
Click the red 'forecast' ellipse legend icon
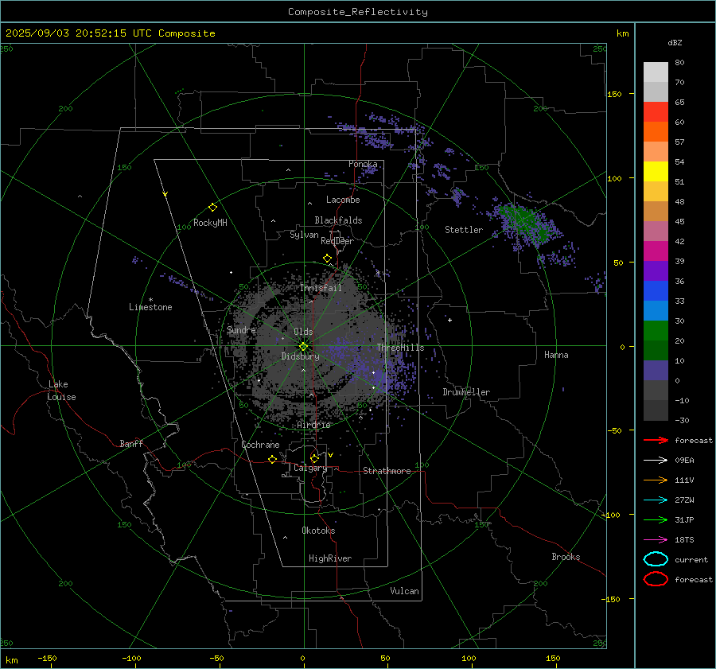tap(656, 579)
